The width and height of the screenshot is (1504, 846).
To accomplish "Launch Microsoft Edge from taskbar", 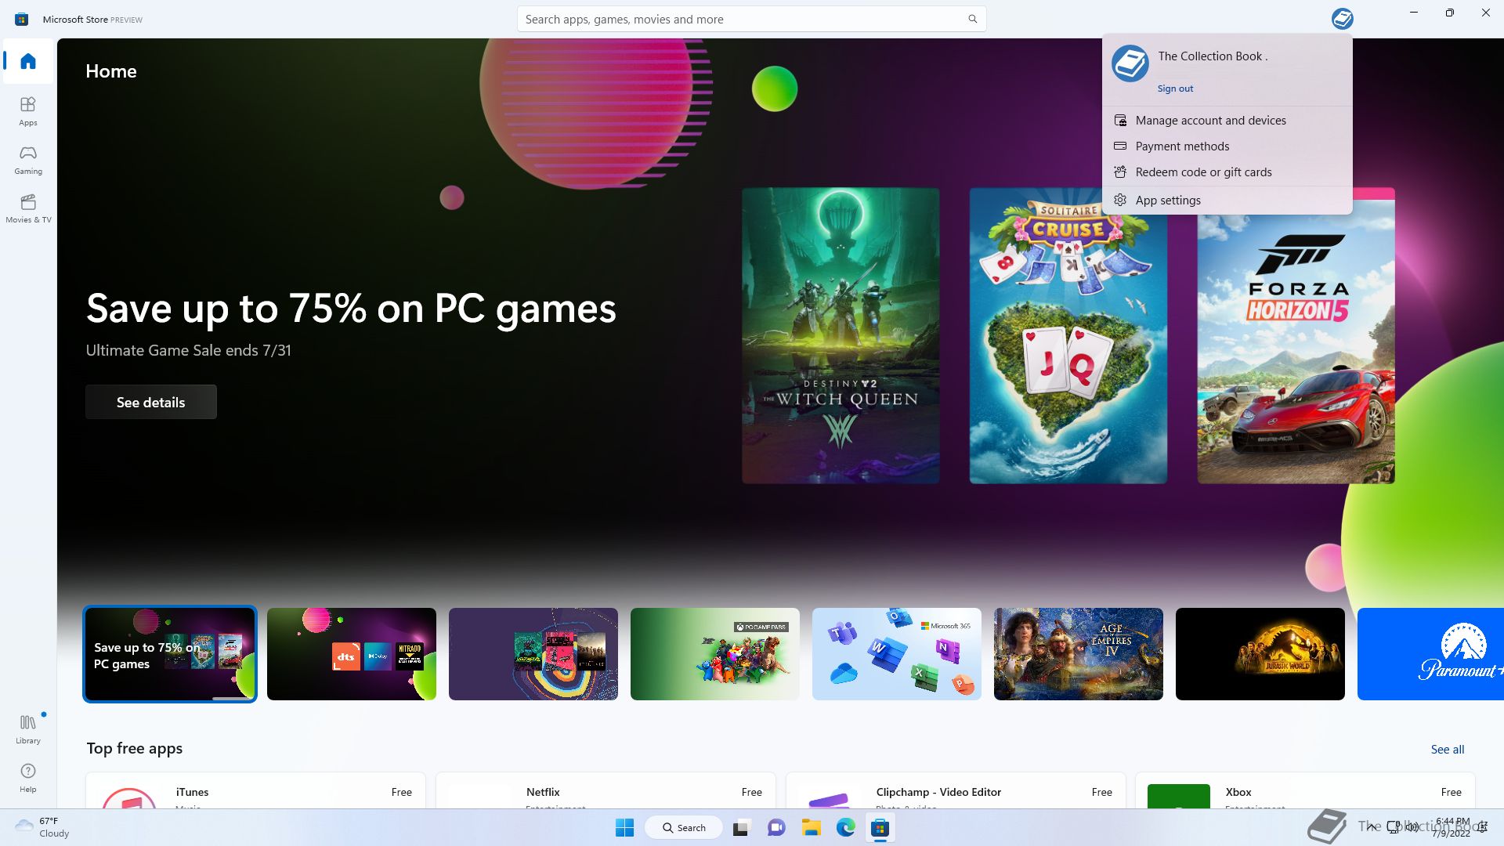I will point(845,827).
